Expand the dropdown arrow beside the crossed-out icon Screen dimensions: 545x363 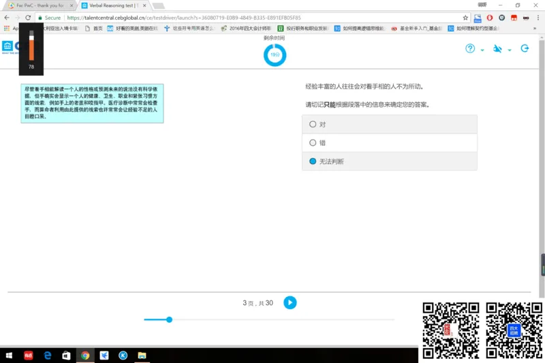(x=510, y=50)
